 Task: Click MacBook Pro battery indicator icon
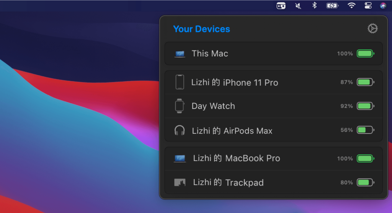[366, 158]
